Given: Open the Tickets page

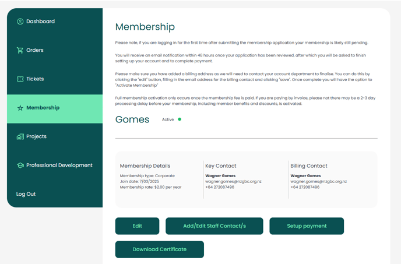Looking at the screenshot, I should (35, 79).
